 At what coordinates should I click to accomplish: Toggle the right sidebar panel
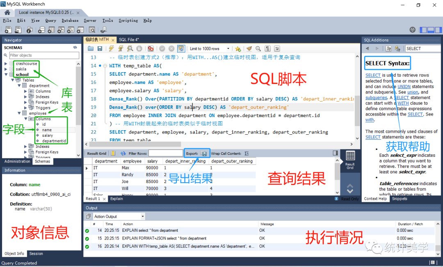pos(438,29)
